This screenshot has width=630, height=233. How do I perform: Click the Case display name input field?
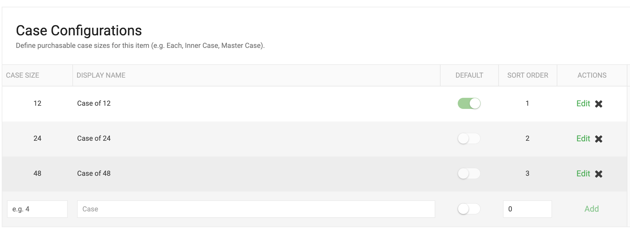point(256,209)
